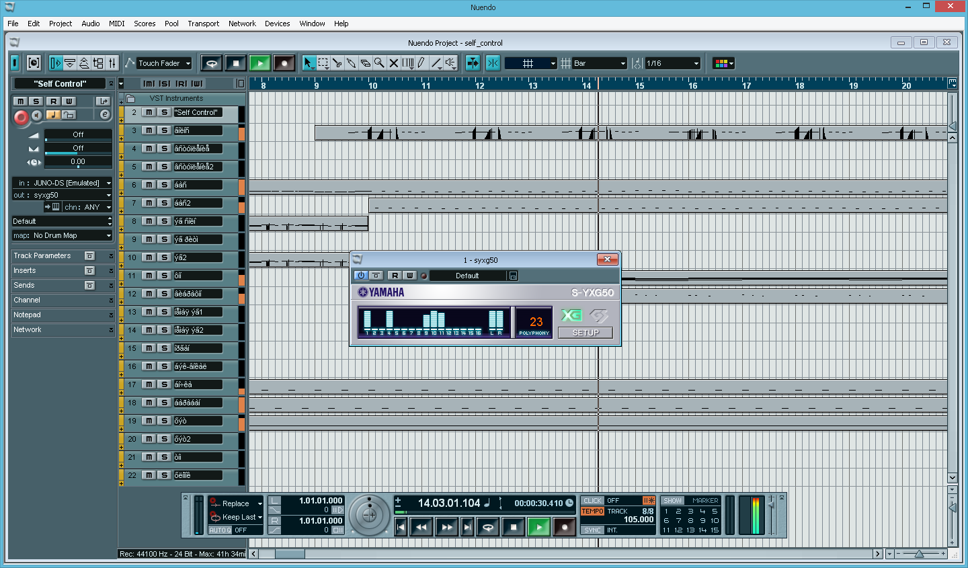Expand the Inserts inspector section
Screen dimensions: 968x568
coord(64,271)
